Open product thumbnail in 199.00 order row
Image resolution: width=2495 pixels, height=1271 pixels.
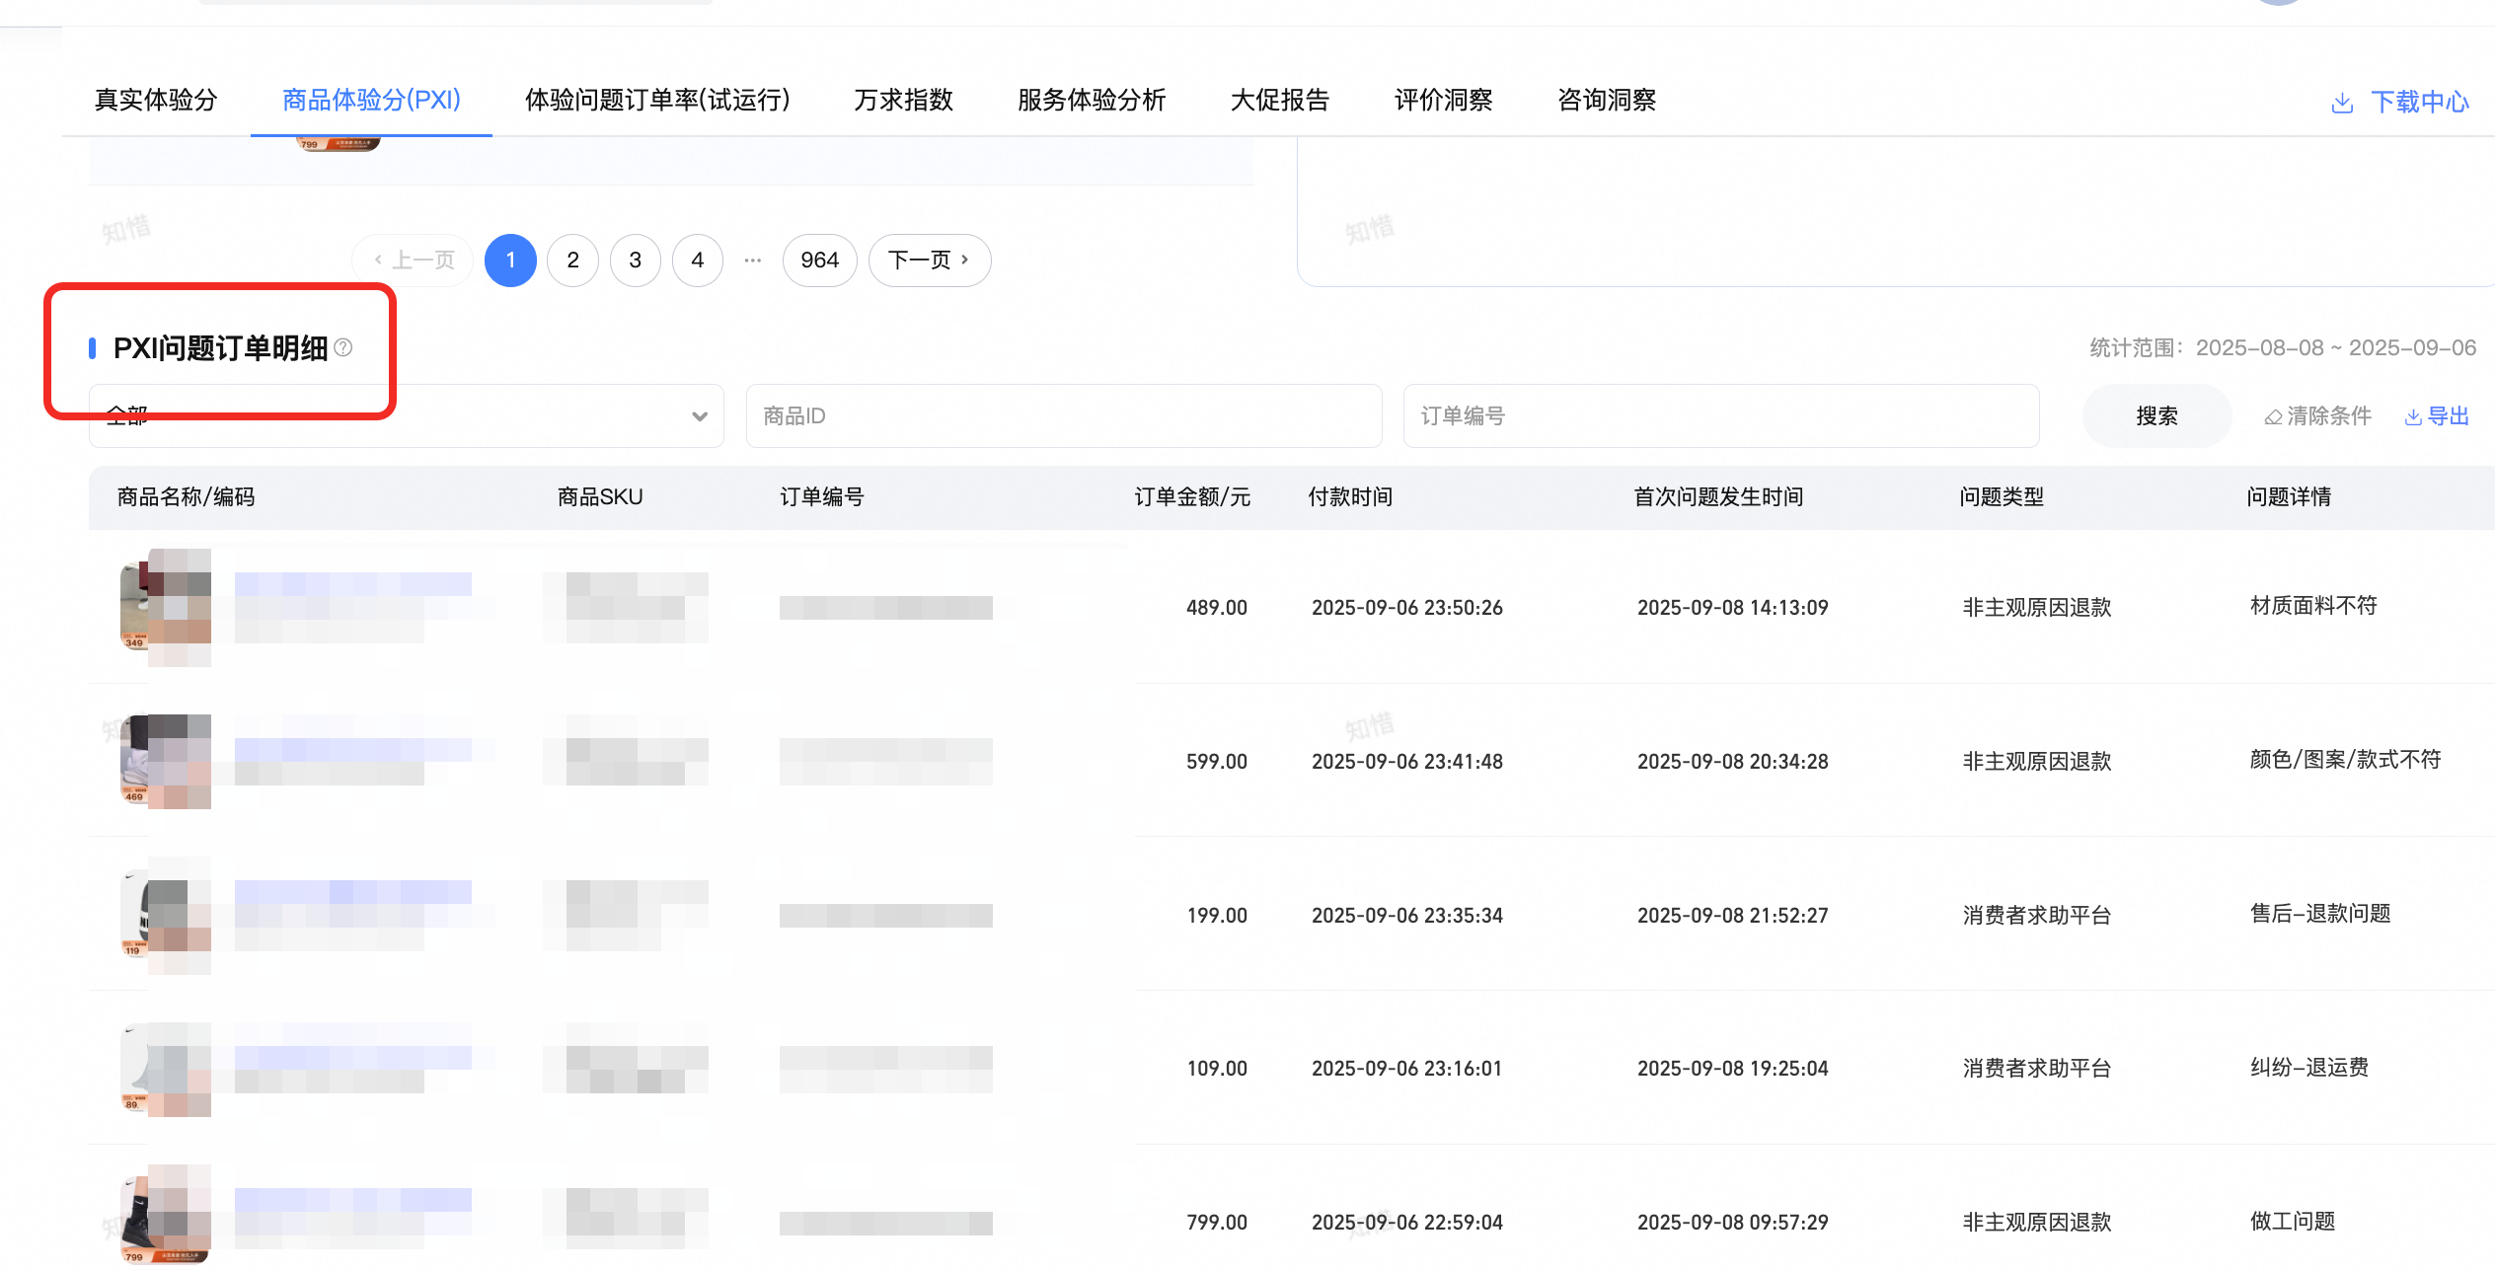[165, 915]
